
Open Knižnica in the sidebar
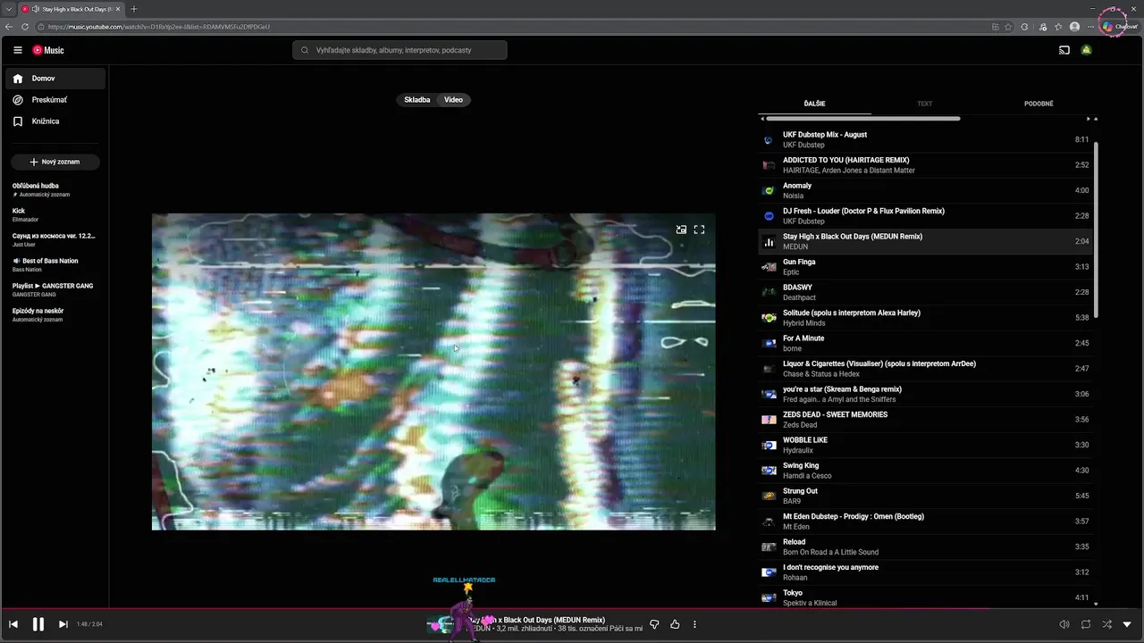point(55,121)
